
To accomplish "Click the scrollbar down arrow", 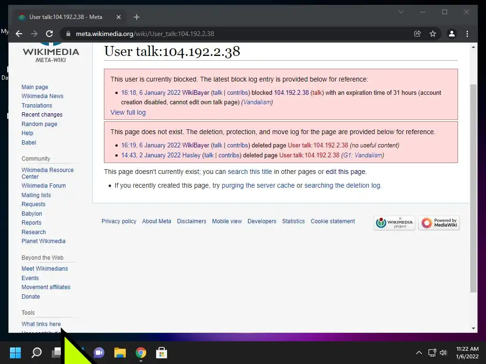I will (473, 328).
